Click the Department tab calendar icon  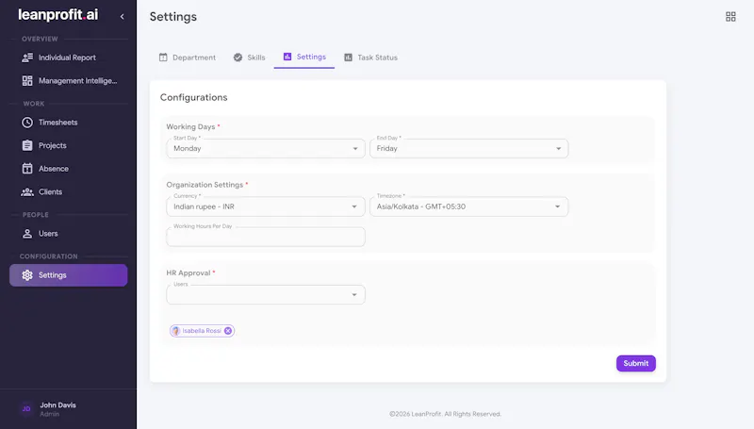(163, 58)
